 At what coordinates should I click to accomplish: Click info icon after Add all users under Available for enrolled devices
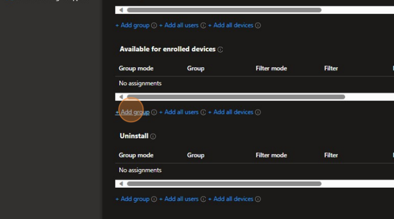(x=203, y=112)
